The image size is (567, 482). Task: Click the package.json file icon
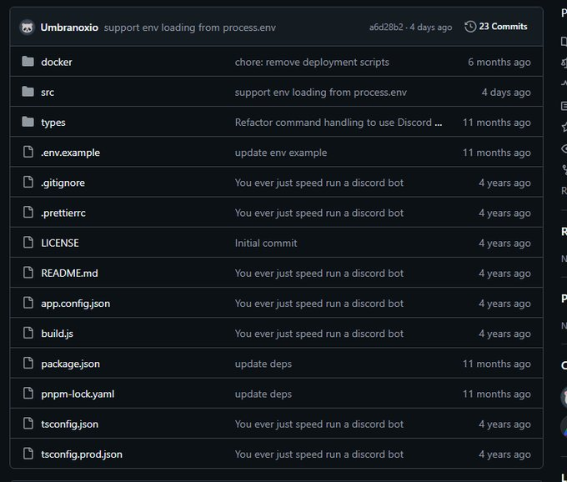[x=28, y=363]
